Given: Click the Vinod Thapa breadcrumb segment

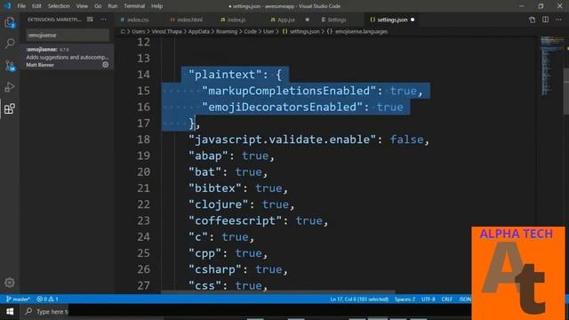Looking at the screenshot, I should [x=166, y=32].
